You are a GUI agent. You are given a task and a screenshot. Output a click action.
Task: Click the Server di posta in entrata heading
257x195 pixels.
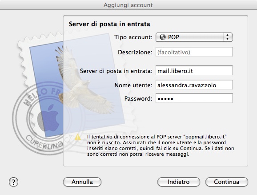tap(109, 24)
